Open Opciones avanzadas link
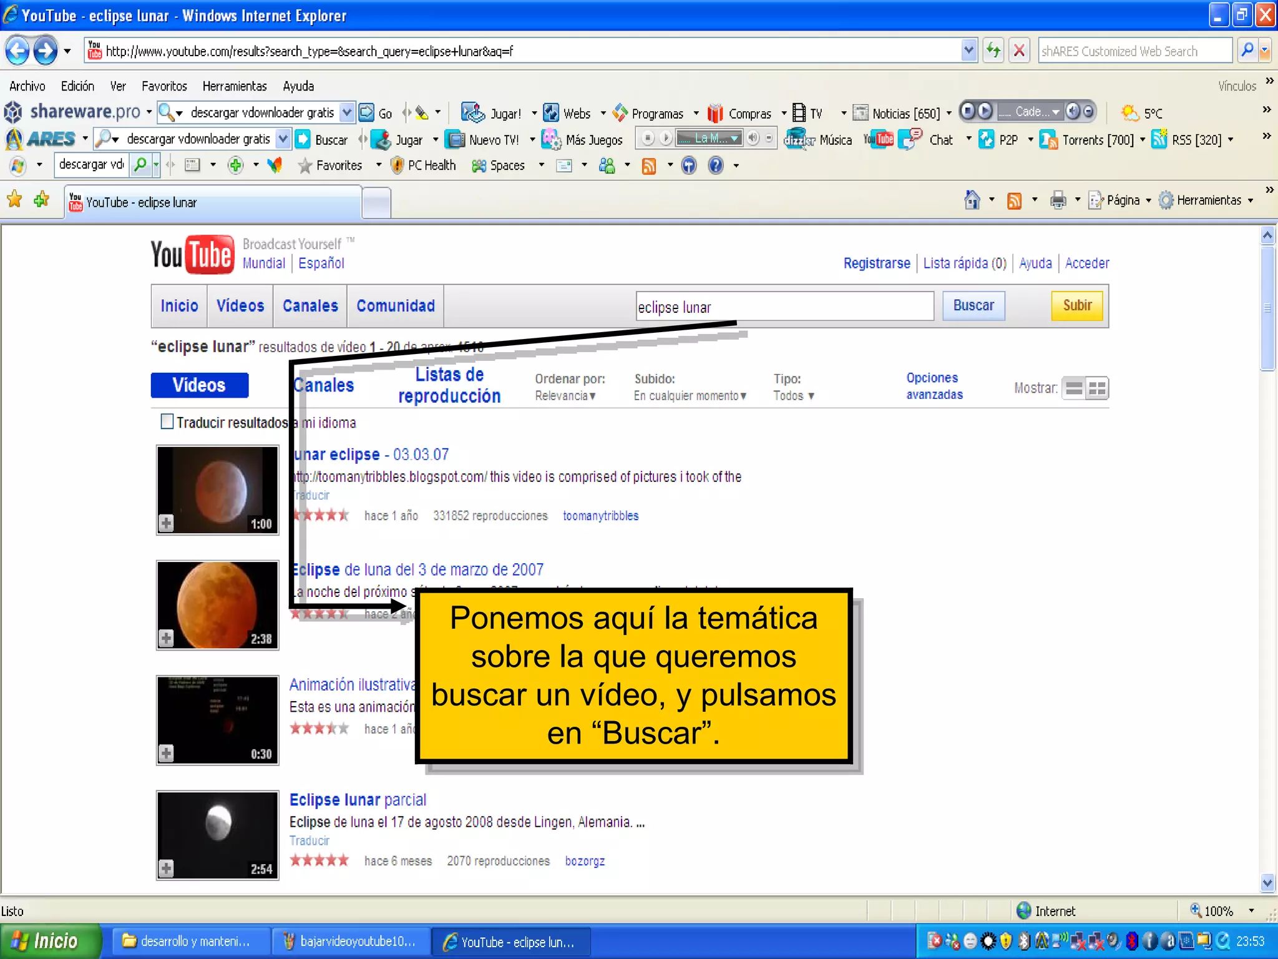Screen dimensions: 1278x959 [934, 386]
